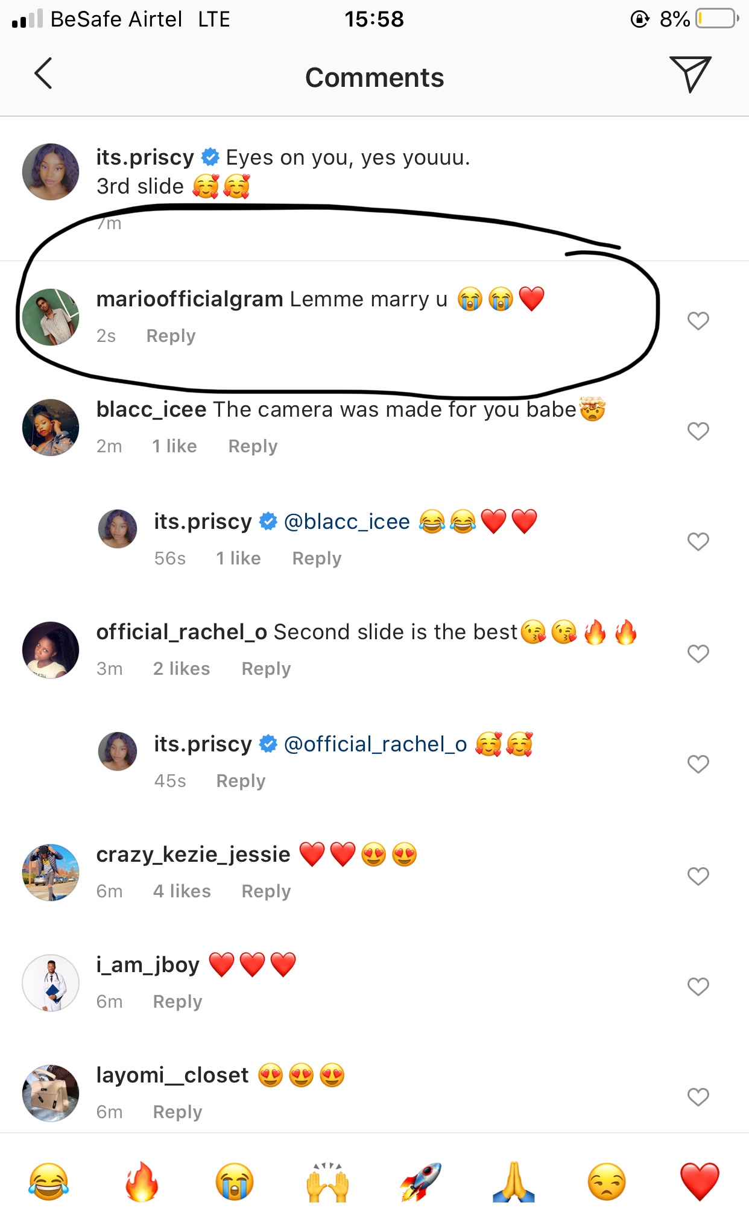
Task: Insert fire emoji from quick bar
Action: click(142, 1182)
